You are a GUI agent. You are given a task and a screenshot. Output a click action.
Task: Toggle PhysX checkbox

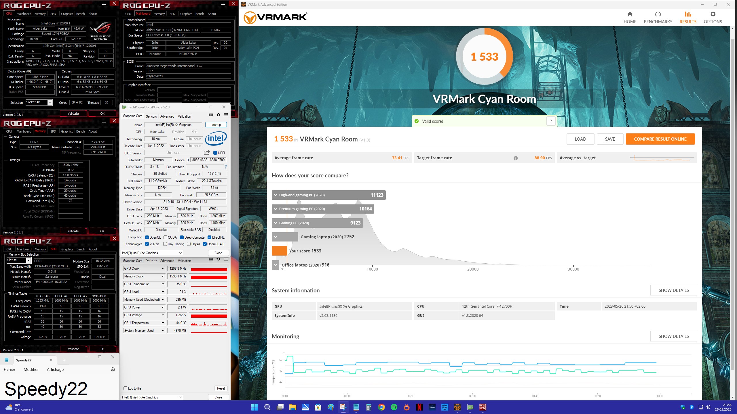[x=189, y=244]
